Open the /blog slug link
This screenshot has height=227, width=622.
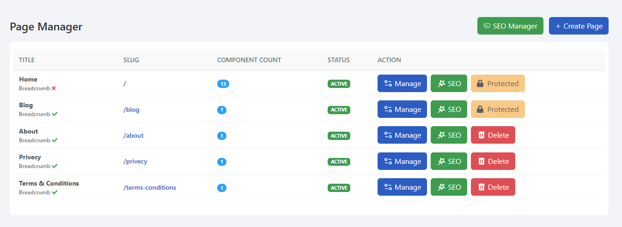[x=131, y=110]
